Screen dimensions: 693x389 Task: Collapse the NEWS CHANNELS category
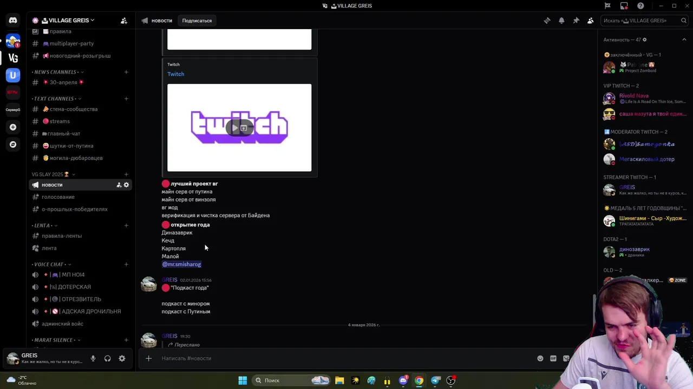57,72
